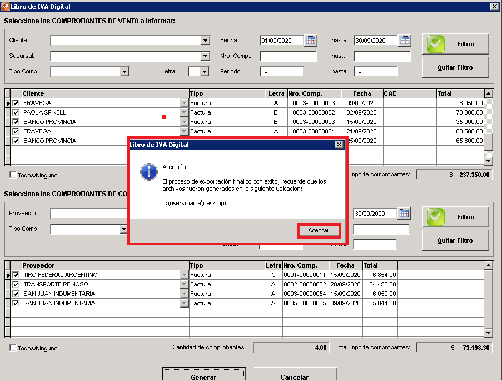The image size is (502, 381).
Task: Click the Nro. Comp. input field
Action: pyautogui.click(x=288, y=56)
